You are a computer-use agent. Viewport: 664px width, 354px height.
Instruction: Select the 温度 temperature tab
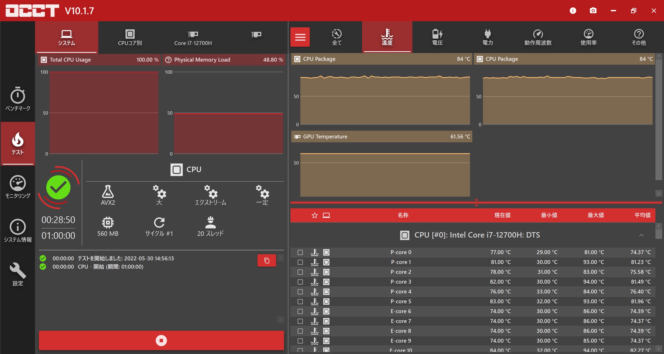click(387, 37)
